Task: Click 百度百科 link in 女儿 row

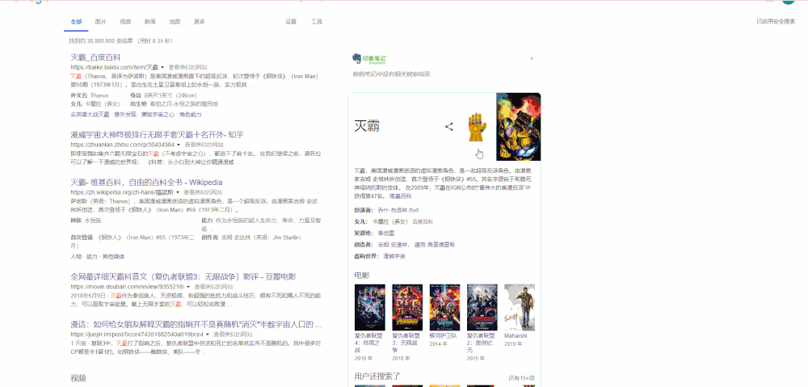Action: point(423,221)
